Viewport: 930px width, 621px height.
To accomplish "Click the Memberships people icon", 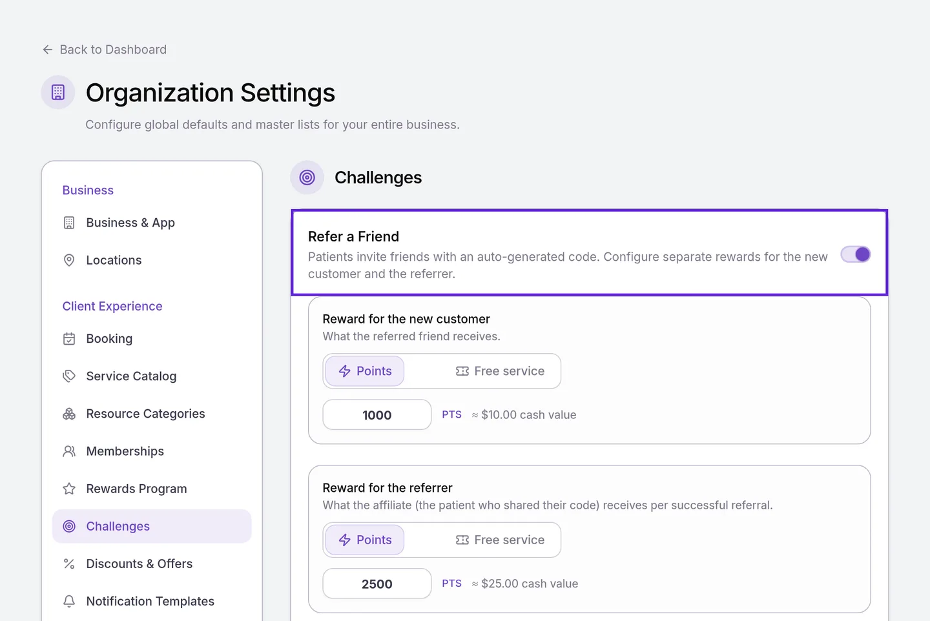I will click(69, 451).
